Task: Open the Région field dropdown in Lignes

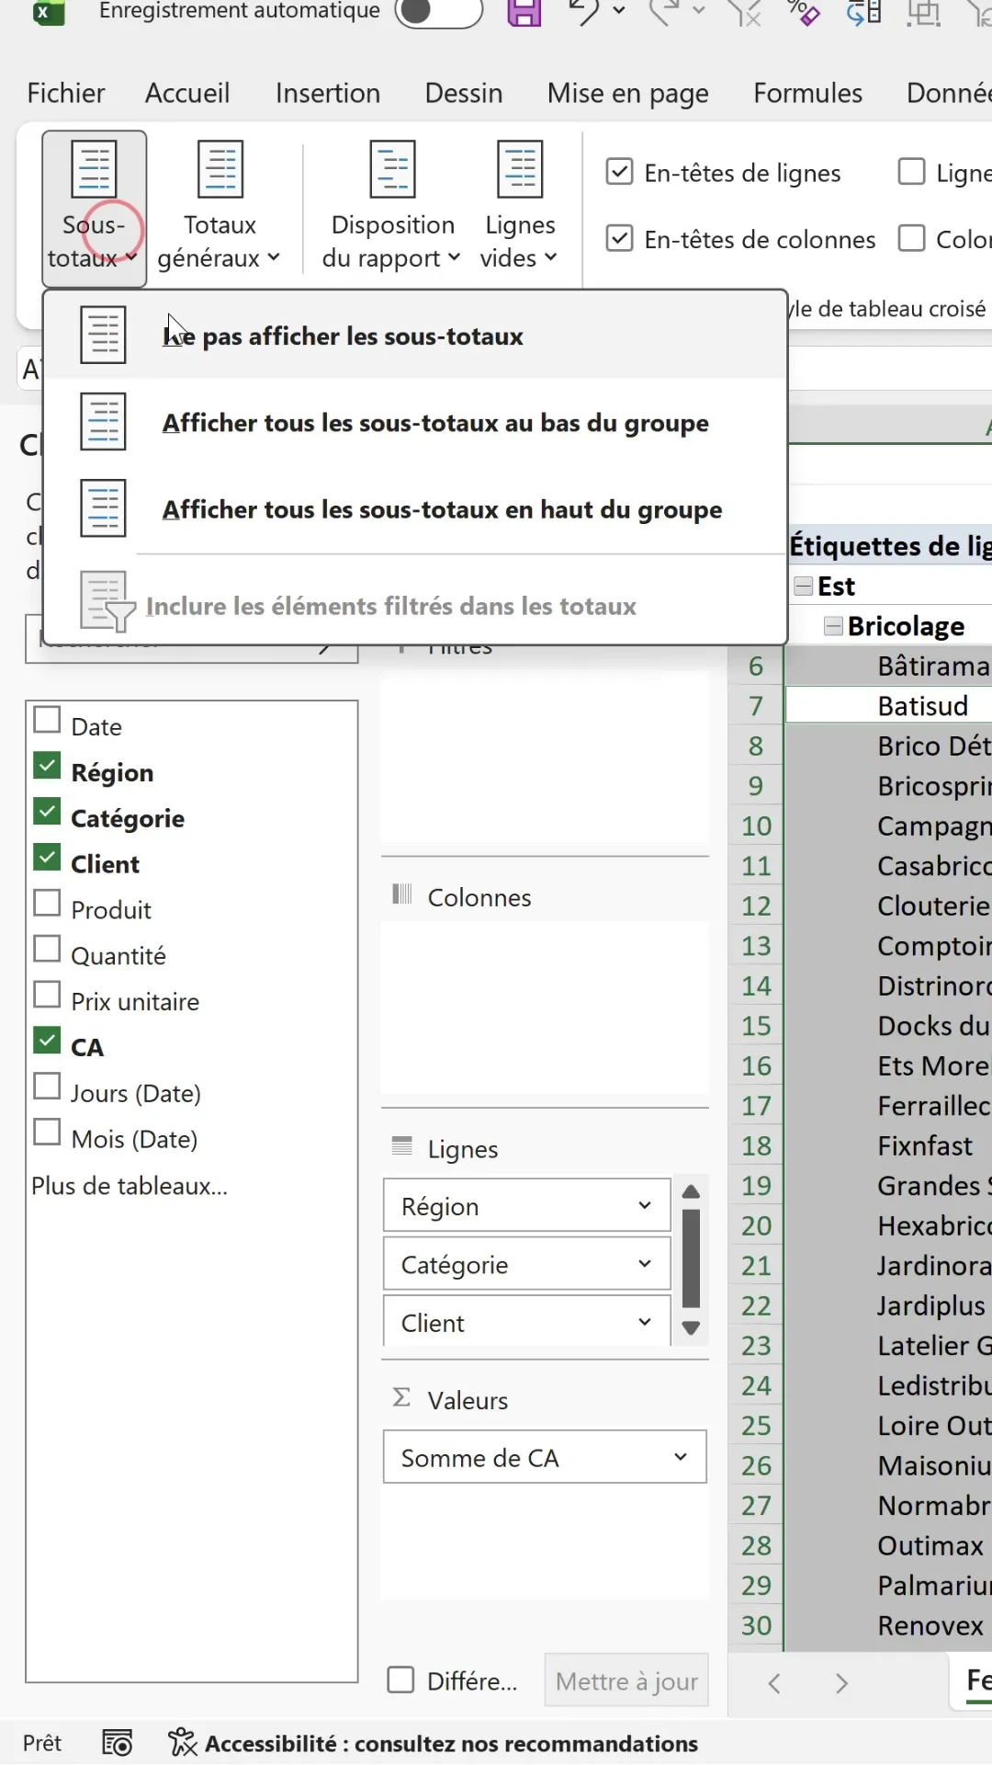Action: click(645, 1205)
